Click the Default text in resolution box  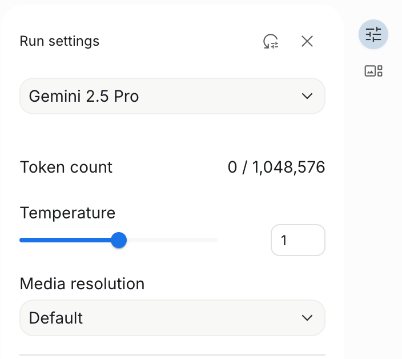pyautogui.click(x=56, y=318)
